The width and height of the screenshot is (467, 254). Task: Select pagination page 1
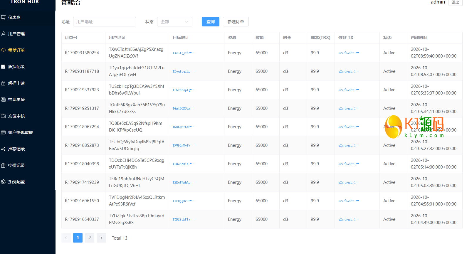[78, 238]
